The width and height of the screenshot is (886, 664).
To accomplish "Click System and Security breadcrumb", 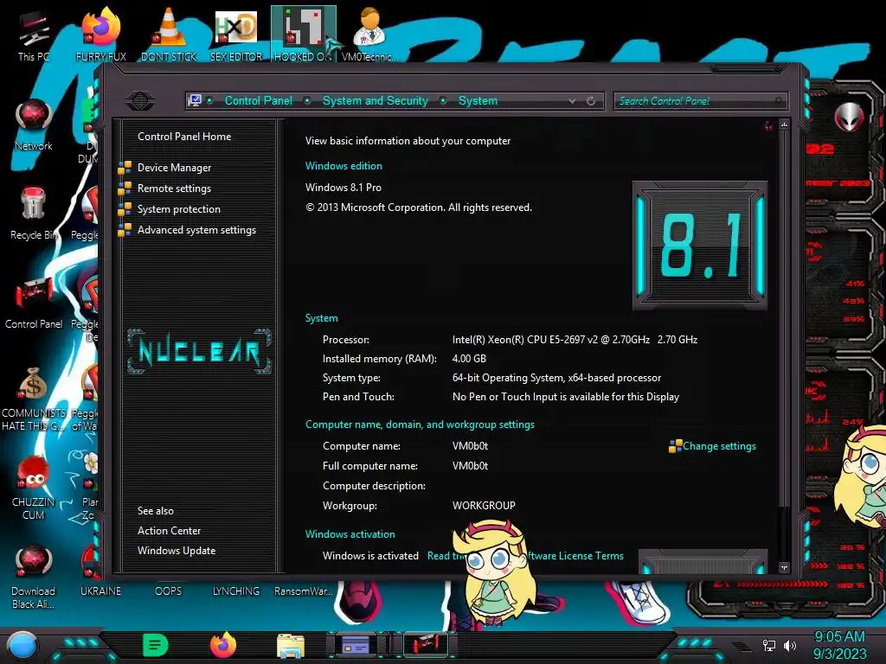I will pos(376,100).
